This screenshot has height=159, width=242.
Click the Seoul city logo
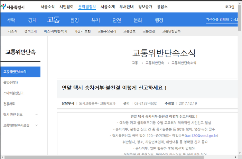tap(12, 7)
